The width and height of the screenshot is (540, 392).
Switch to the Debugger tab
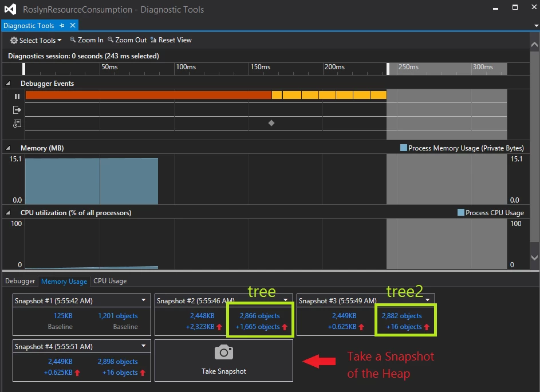[20, 281]
